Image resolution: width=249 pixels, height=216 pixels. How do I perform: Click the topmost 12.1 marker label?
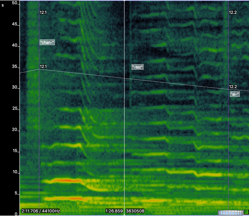43,12
